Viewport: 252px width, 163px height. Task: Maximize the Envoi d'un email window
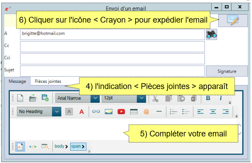227,7
